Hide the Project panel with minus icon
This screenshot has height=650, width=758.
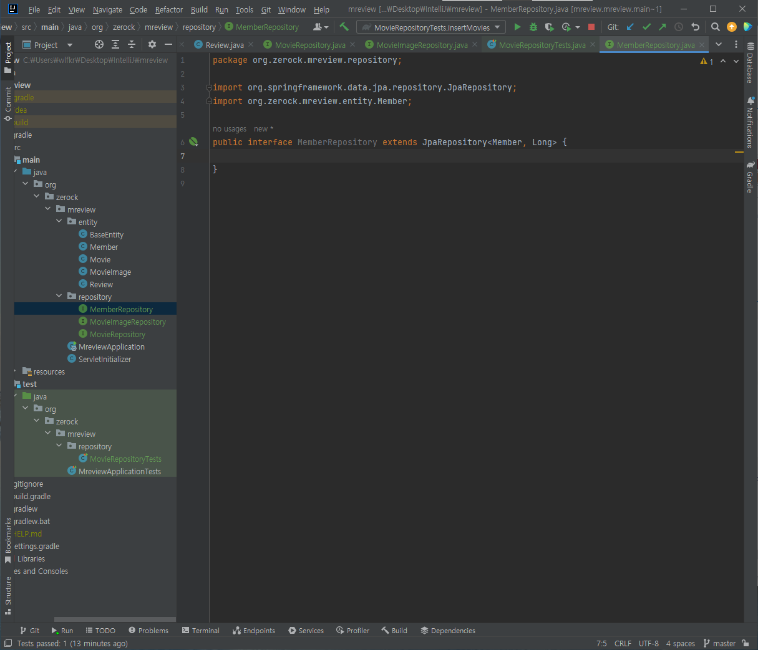coord(168,44)
